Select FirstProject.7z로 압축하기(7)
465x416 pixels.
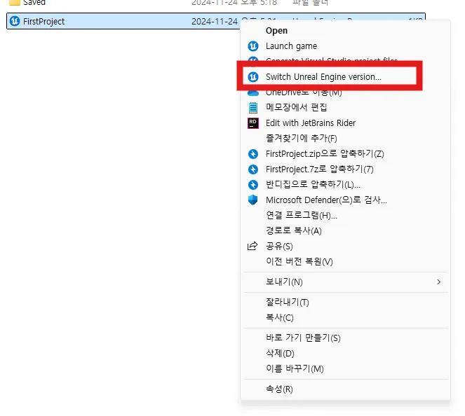(x=319, y=169)
